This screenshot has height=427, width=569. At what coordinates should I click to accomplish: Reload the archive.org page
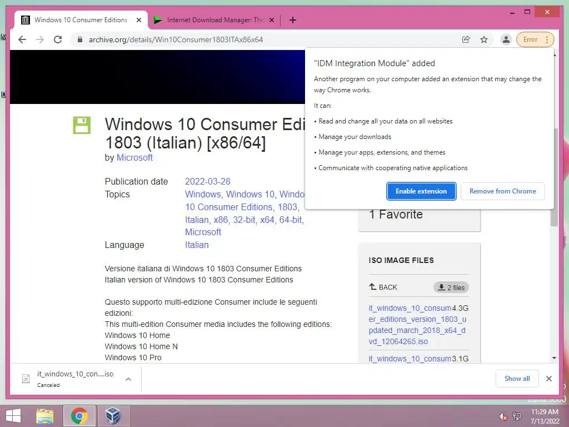pos(58,39)
